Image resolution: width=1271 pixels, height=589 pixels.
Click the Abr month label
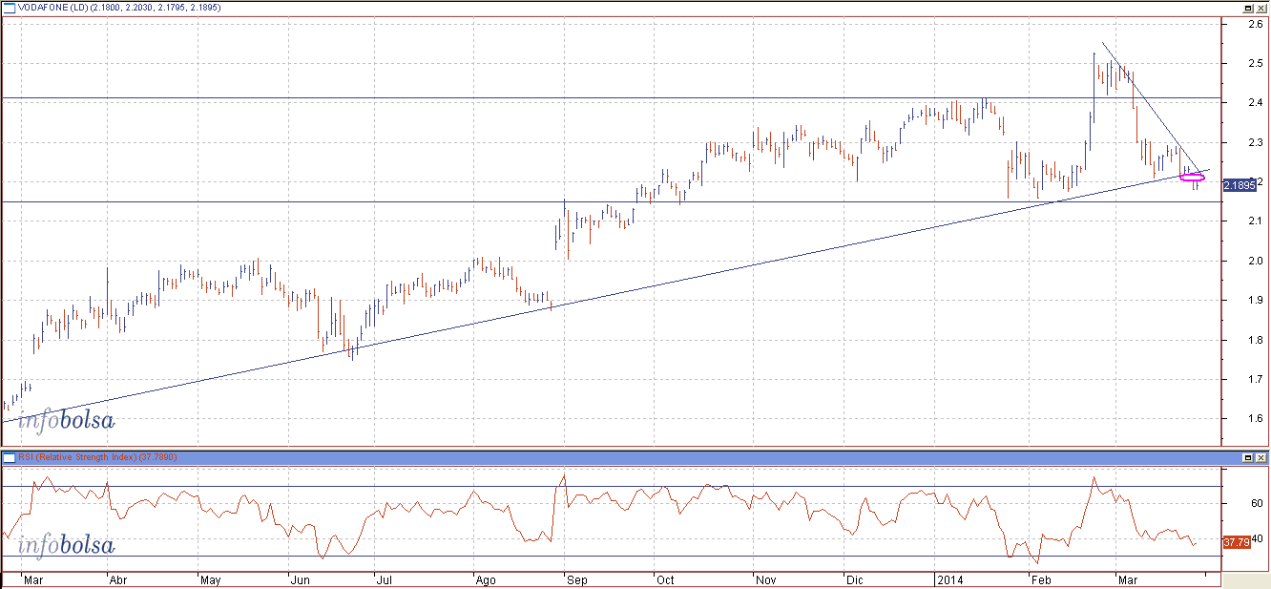click(x=118, y=579)
